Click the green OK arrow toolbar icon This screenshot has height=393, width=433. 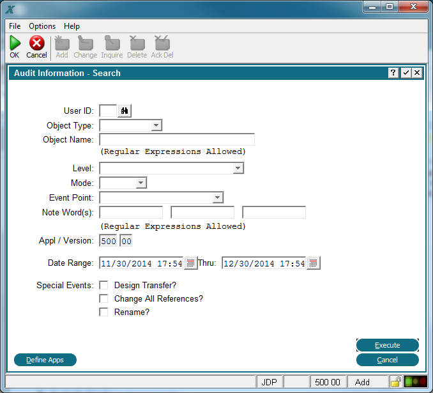pyautogui.click(x=15, y=43)
